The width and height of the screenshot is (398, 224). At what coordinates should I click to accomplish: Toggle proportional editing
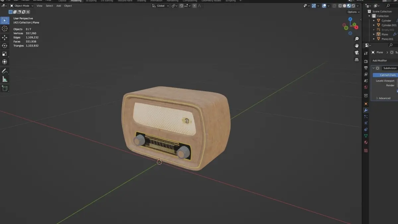tap(194, 6)
